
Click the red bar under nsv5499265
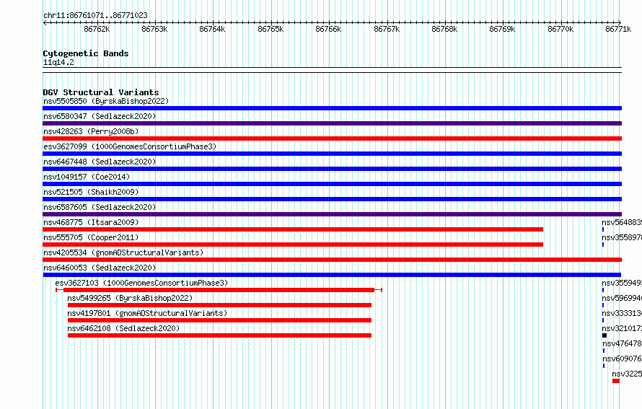[x=219, y=305]
